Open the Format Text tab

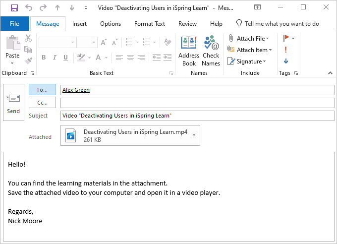tap(150, 24)
